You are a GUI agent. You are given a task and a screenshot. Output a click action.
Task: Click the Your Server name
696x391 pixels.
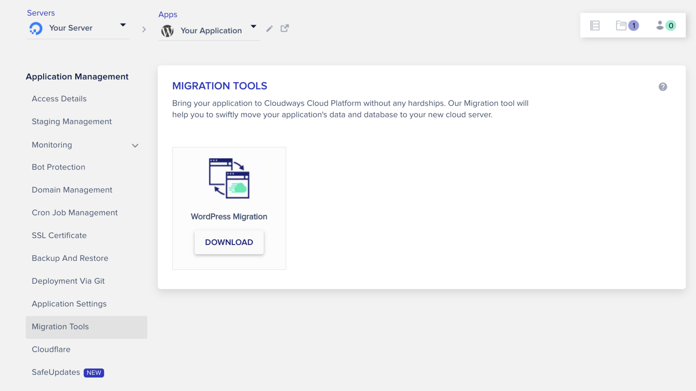point(71,28)
